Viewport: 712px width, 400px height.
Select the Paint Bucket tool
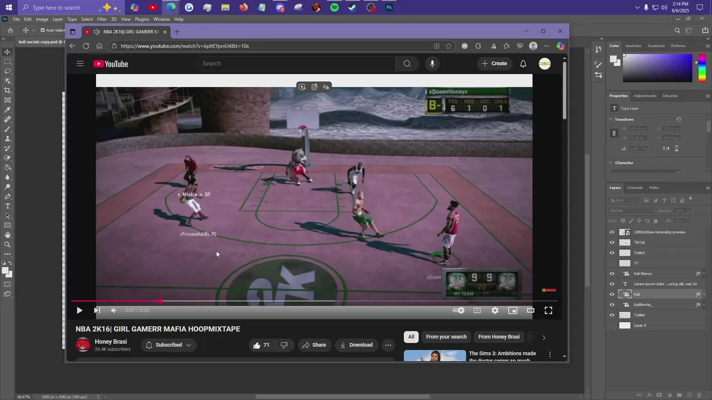pyautogui.click(x=7, y=167)
